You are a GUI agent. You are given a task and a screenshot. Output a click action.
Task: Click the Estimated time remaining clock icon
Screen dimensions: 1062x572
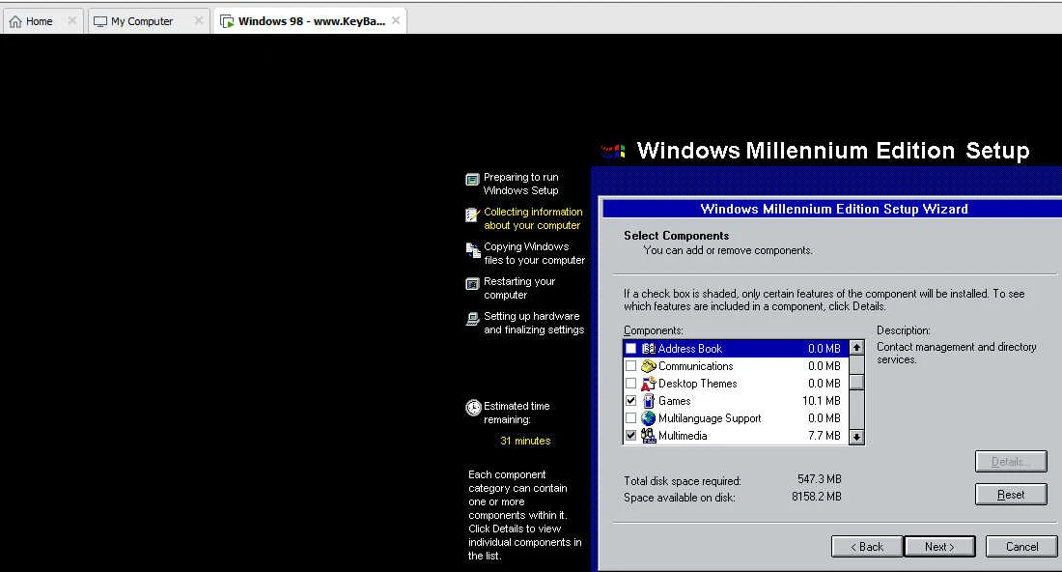pyautogui.click(x=473, y=408)
